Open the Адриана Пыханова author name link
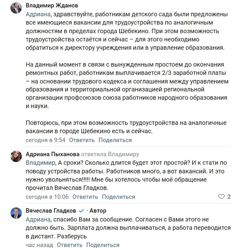Image resolution: width=238 pixels, height=250 pixels. (53, 154)
